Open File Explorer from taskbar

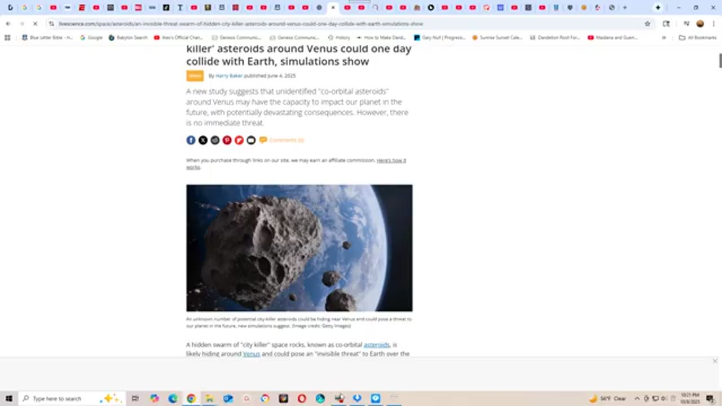pyautogui.click(x=209, y=399)
